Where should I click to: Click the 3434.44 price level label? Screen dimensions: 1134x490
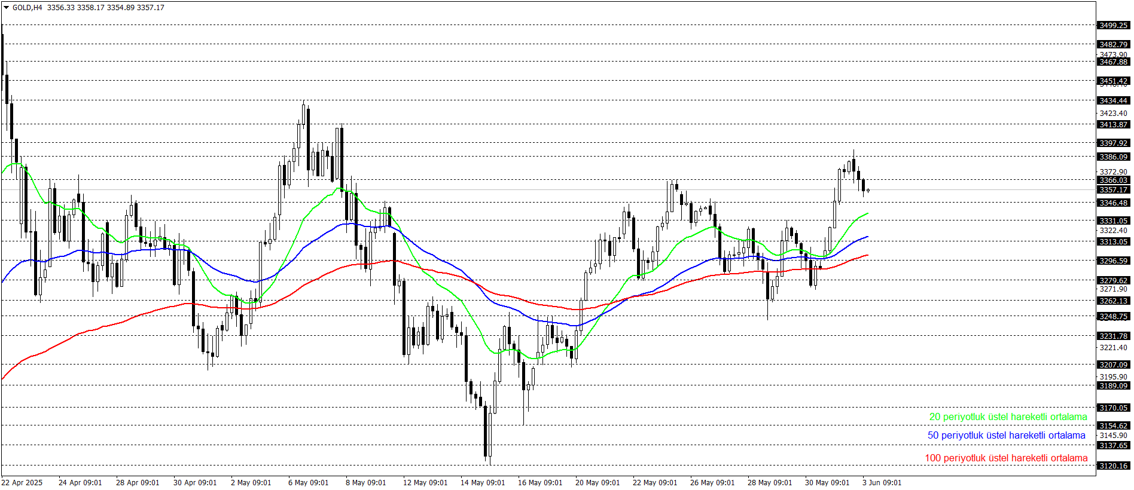[1113, 100]
